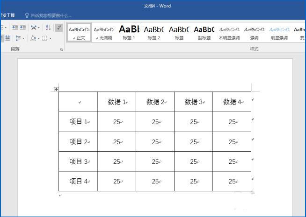
Task: Click the borders icon
Action: click(44, 38)
